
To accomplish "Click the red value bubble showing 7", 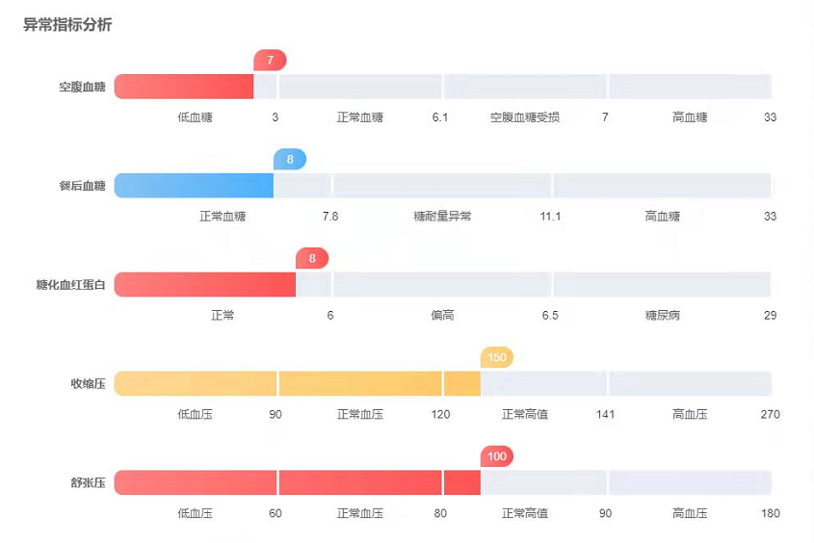I will 270,60.
